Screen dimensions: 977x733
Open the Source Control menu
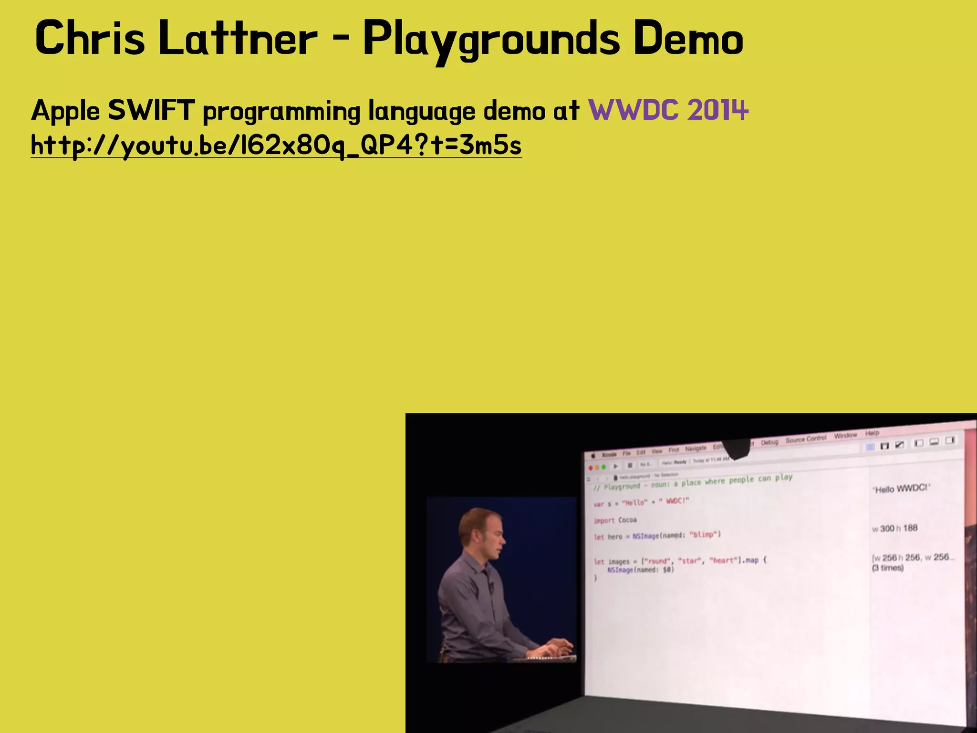coord(806,439)
